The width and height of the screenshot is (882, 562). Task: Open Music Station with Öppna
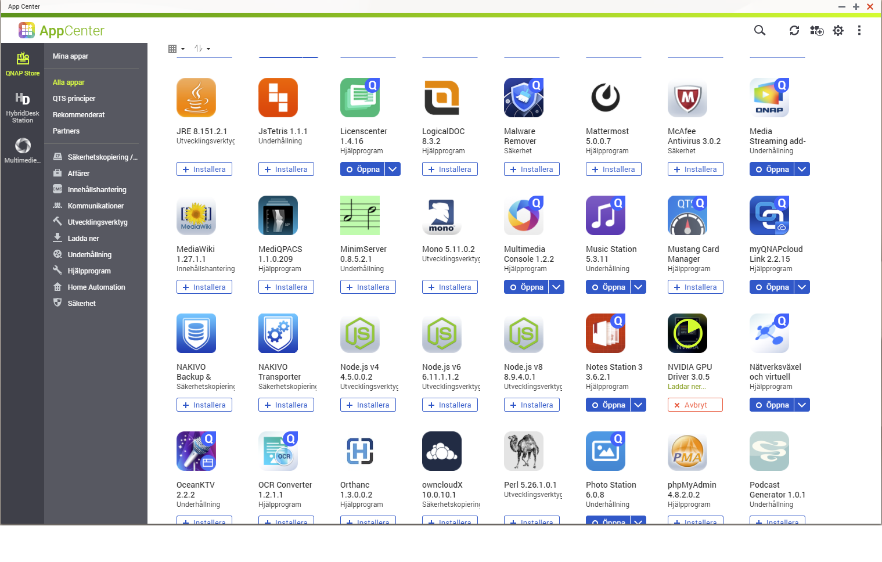coord(608,287)
